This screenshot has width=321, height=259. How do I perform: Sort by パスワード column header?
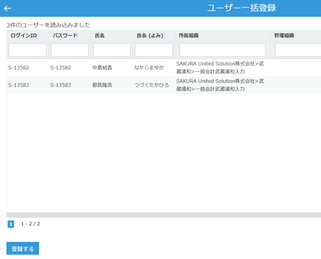pyautogui.click(x=65, y=36)
